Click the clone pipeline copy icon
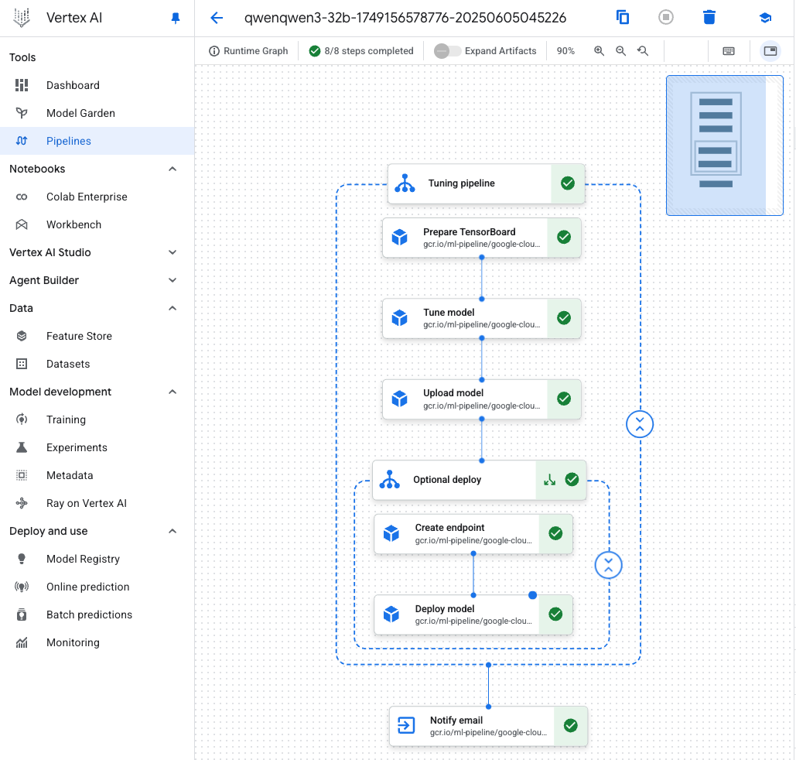 click(623, 17)
